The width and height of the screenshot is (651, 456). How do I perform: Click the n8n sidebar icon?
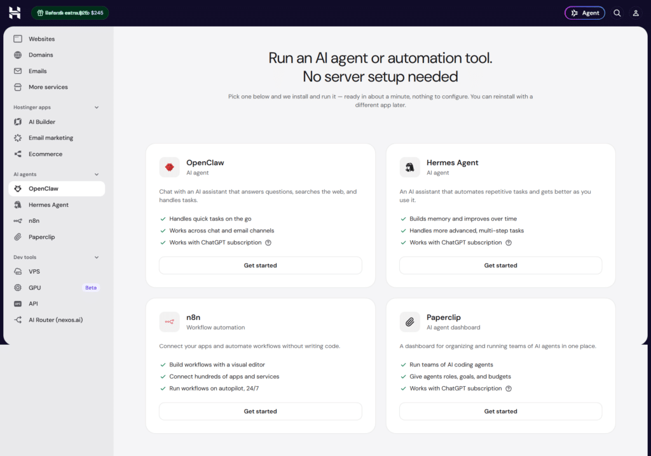point(18,221)
